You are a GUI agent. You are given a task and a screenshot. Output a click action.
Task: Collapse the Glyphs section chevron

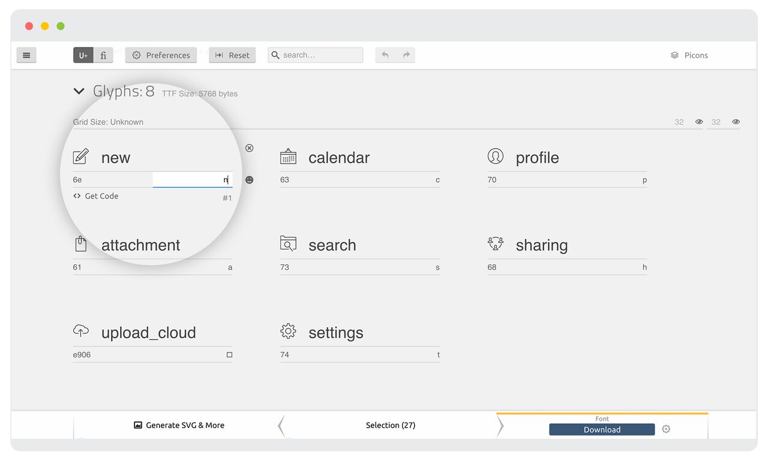pyautogui.click(x=79, y=92)
